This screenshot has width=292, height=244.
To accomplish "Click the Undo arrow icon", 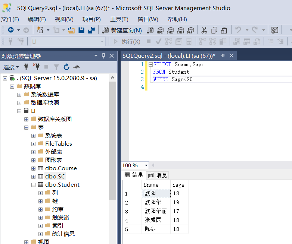I will click(238, 30).
